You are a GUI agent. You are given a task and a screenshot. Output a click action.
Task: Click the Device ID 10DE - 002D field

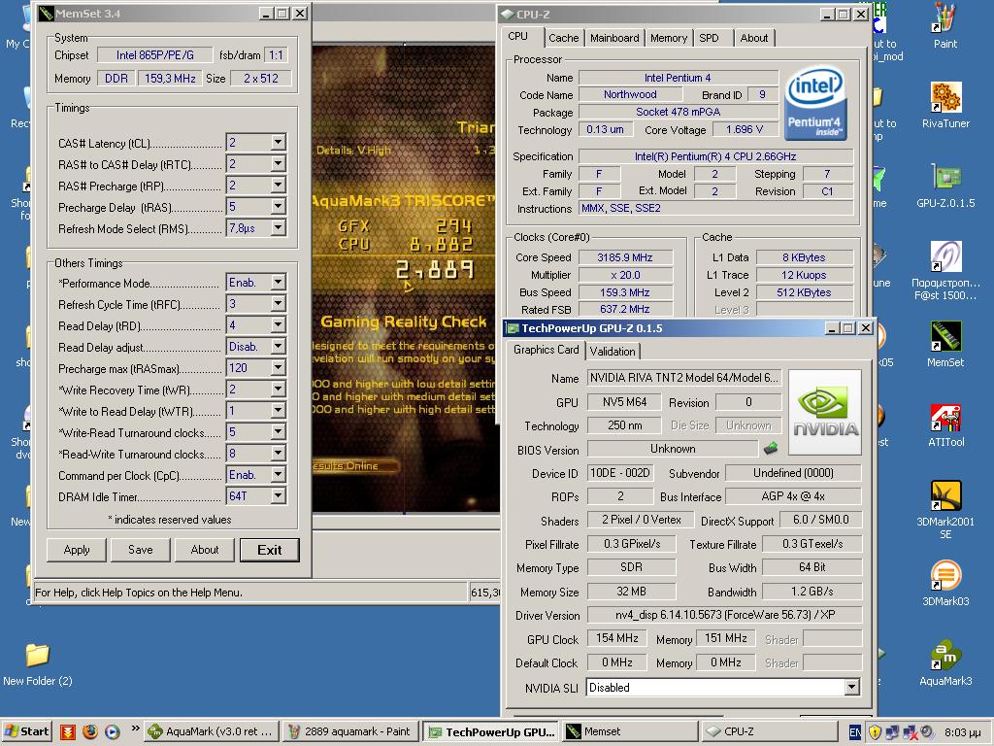pos(620,473)
